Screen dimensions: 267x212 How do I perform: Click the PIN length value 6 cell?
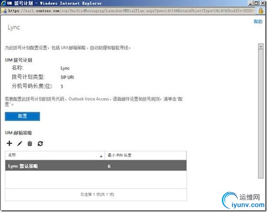(109, 166)
